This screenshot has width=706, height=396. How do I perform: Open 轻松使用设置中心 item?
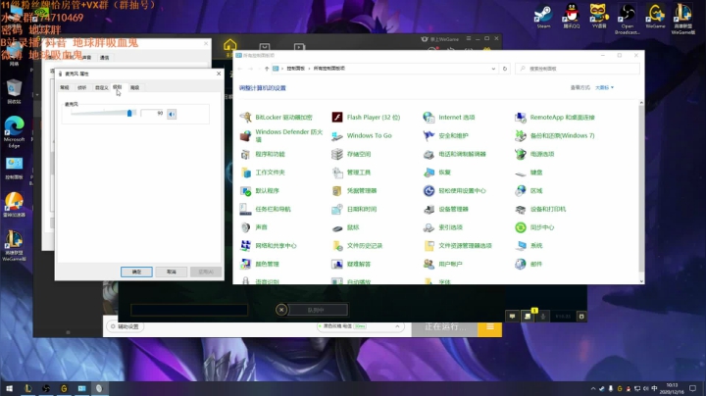click(455, 191)
